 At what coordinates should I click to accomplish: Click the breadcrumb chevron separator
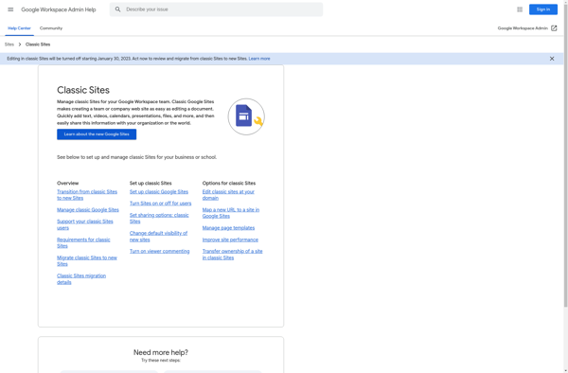click(x=20, y=44)
